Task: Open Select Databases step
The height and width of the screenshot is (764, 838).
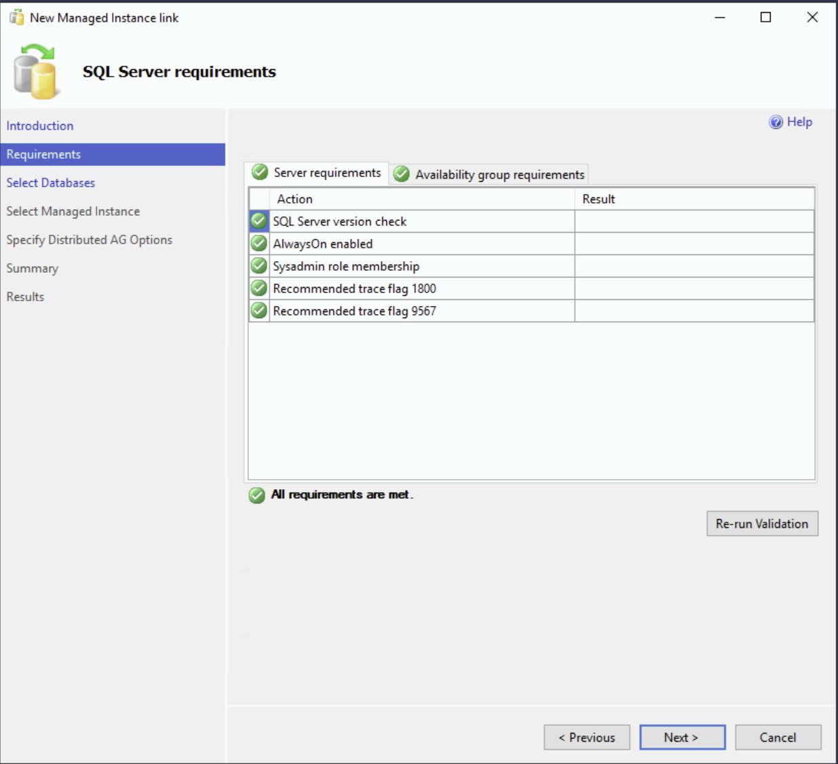Action: pos(51,183)
